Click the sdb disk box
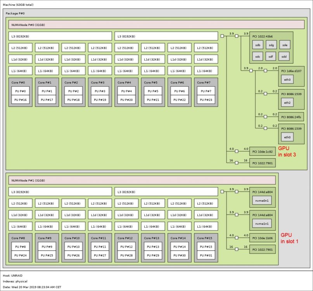 click(258, 45)
